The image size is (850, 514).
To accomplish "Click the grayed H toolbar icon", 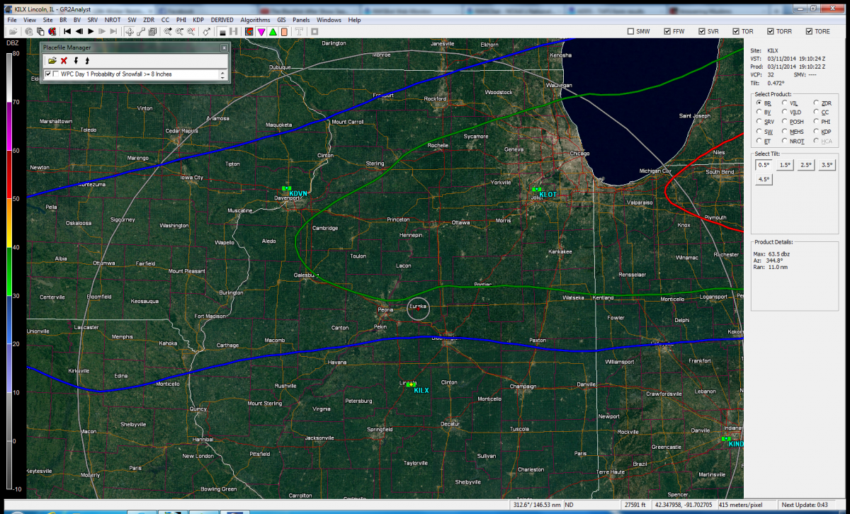I will pyautogui.click(x=234, y=32).
